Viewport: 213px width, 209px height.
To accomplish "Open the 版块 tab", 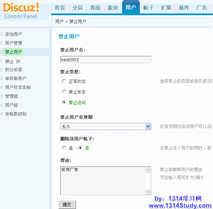I will coord(113,7).
